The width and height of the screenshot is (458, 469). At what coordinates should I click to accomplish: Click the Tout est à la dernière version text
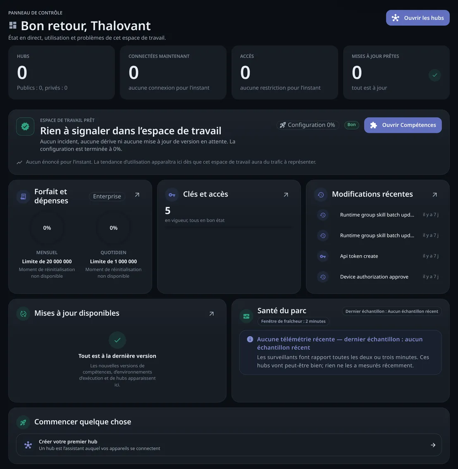117,356
